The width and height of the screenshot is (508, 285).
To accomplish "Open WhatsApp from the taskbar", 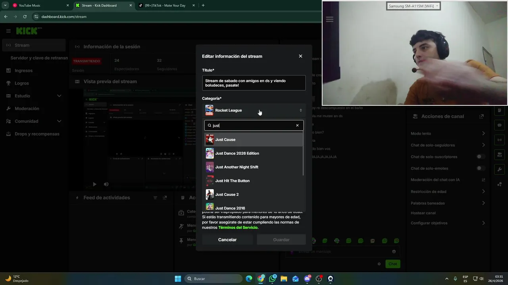I will pyautogui.click(x=272, y=279).
